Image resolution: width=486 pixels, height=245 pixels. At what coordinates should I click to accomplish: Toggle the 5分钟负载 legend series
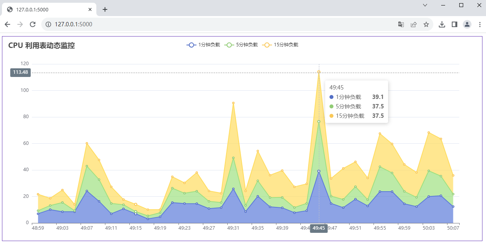tap(241, 45)
